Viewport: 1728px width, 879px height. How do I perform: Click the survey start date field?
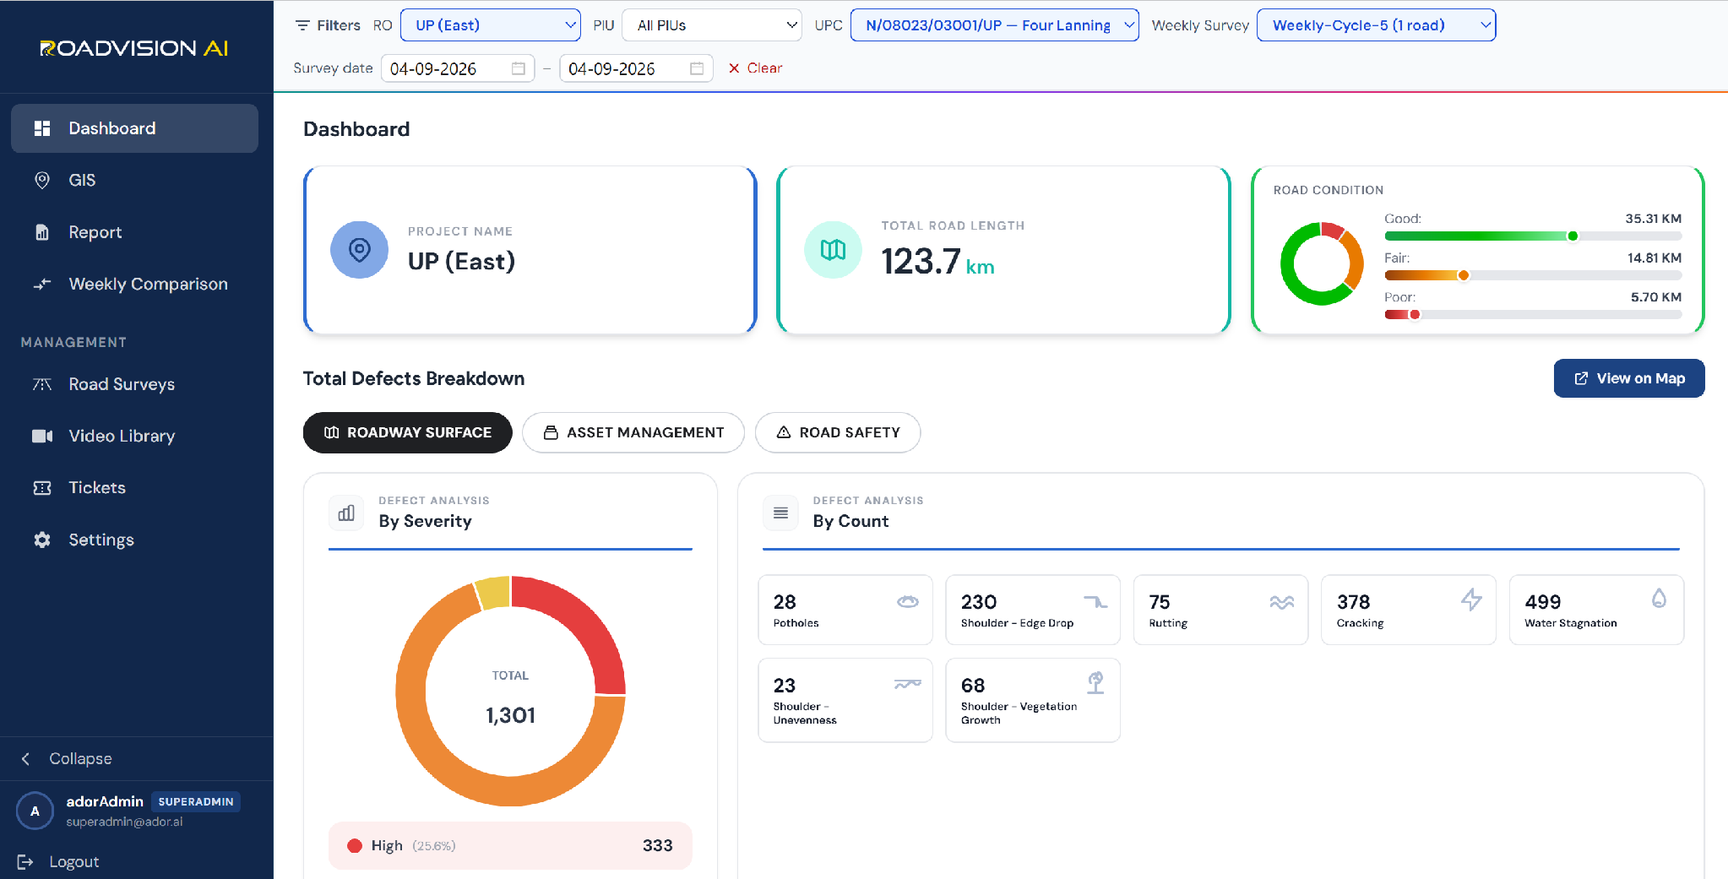[458, 68]
